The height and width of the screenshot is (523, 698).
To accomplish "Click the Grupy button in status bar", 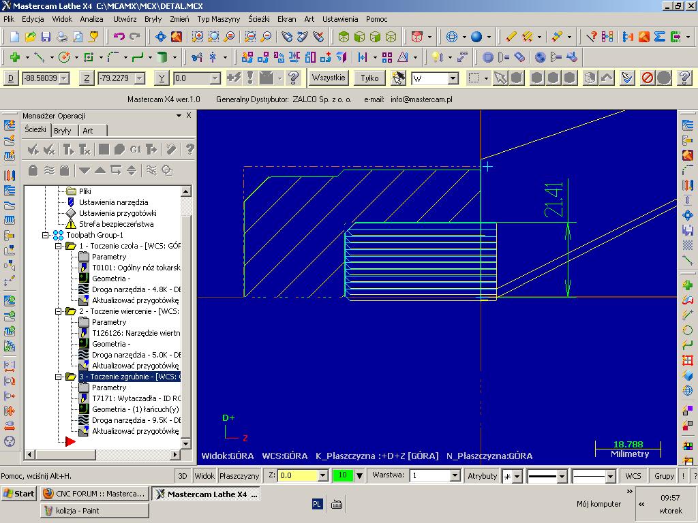I will pyautogui.click(x=664, y=476).
